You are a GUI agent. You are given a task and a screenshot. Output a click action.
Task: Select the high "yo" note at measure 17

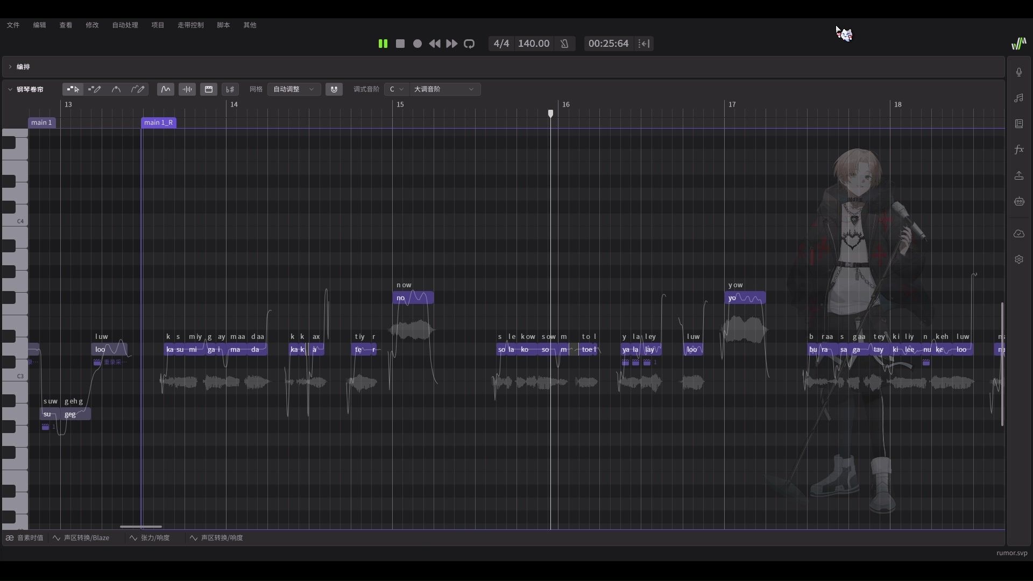pyautogui.click(x=745, y=298)
